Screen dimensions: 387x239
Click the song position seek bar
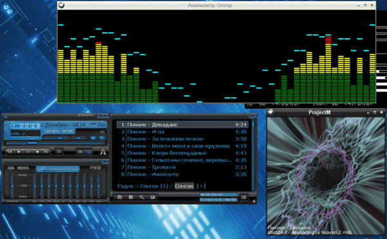[x=55, y=143]
